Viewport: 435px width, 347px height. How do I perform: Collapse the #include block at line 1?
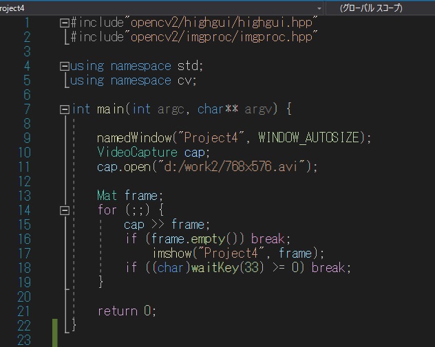[x=65, y=23]
